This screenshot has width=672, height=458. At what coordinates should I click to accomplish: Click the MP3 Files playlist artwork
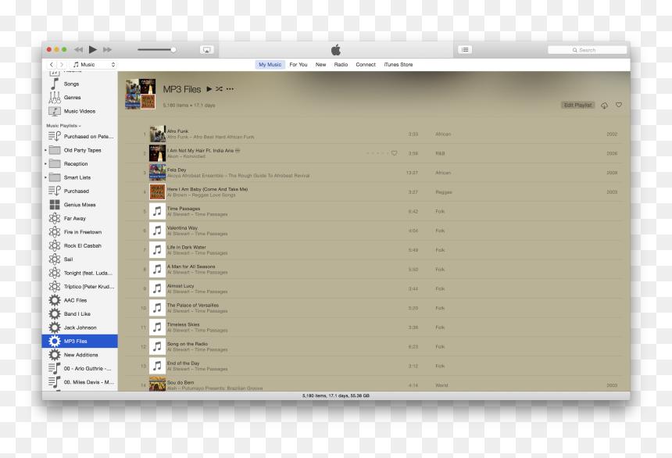click(x=140, y=94)
